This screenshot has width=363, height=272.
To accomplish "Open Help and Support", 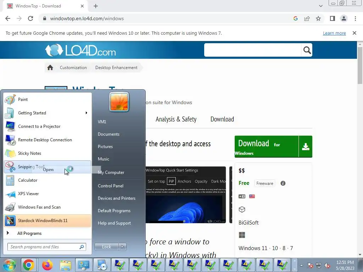I will point(114,223).
